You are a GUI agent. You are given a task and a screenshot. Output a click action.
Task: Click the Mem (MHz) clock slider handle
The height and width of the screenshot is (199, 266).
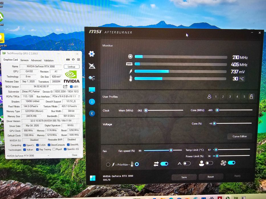coord(146,110)
